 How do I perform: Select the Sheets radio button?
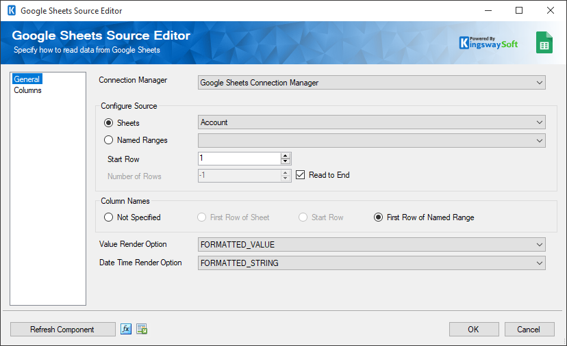[x=108, y=123]
